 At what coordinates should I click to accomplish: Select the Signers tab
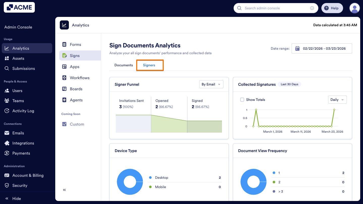150,65
